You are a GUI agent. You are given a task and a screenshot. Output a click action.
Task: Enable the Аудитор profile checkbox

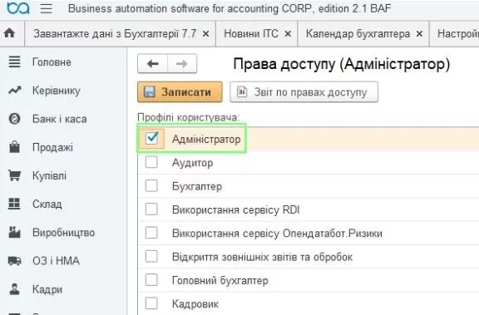pos(151,162)
